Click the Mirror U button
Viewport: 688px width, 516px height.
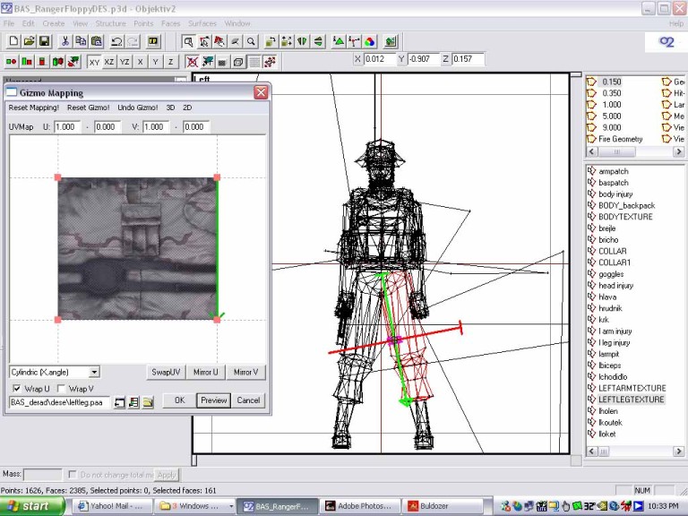click(207, 372)
